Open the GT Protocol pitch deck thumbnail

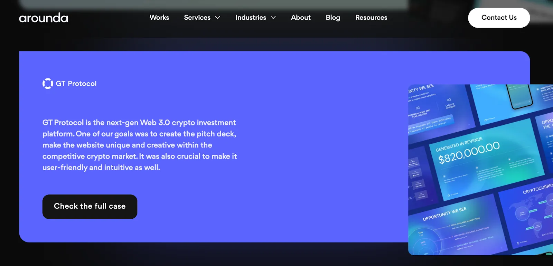point(480,170)
